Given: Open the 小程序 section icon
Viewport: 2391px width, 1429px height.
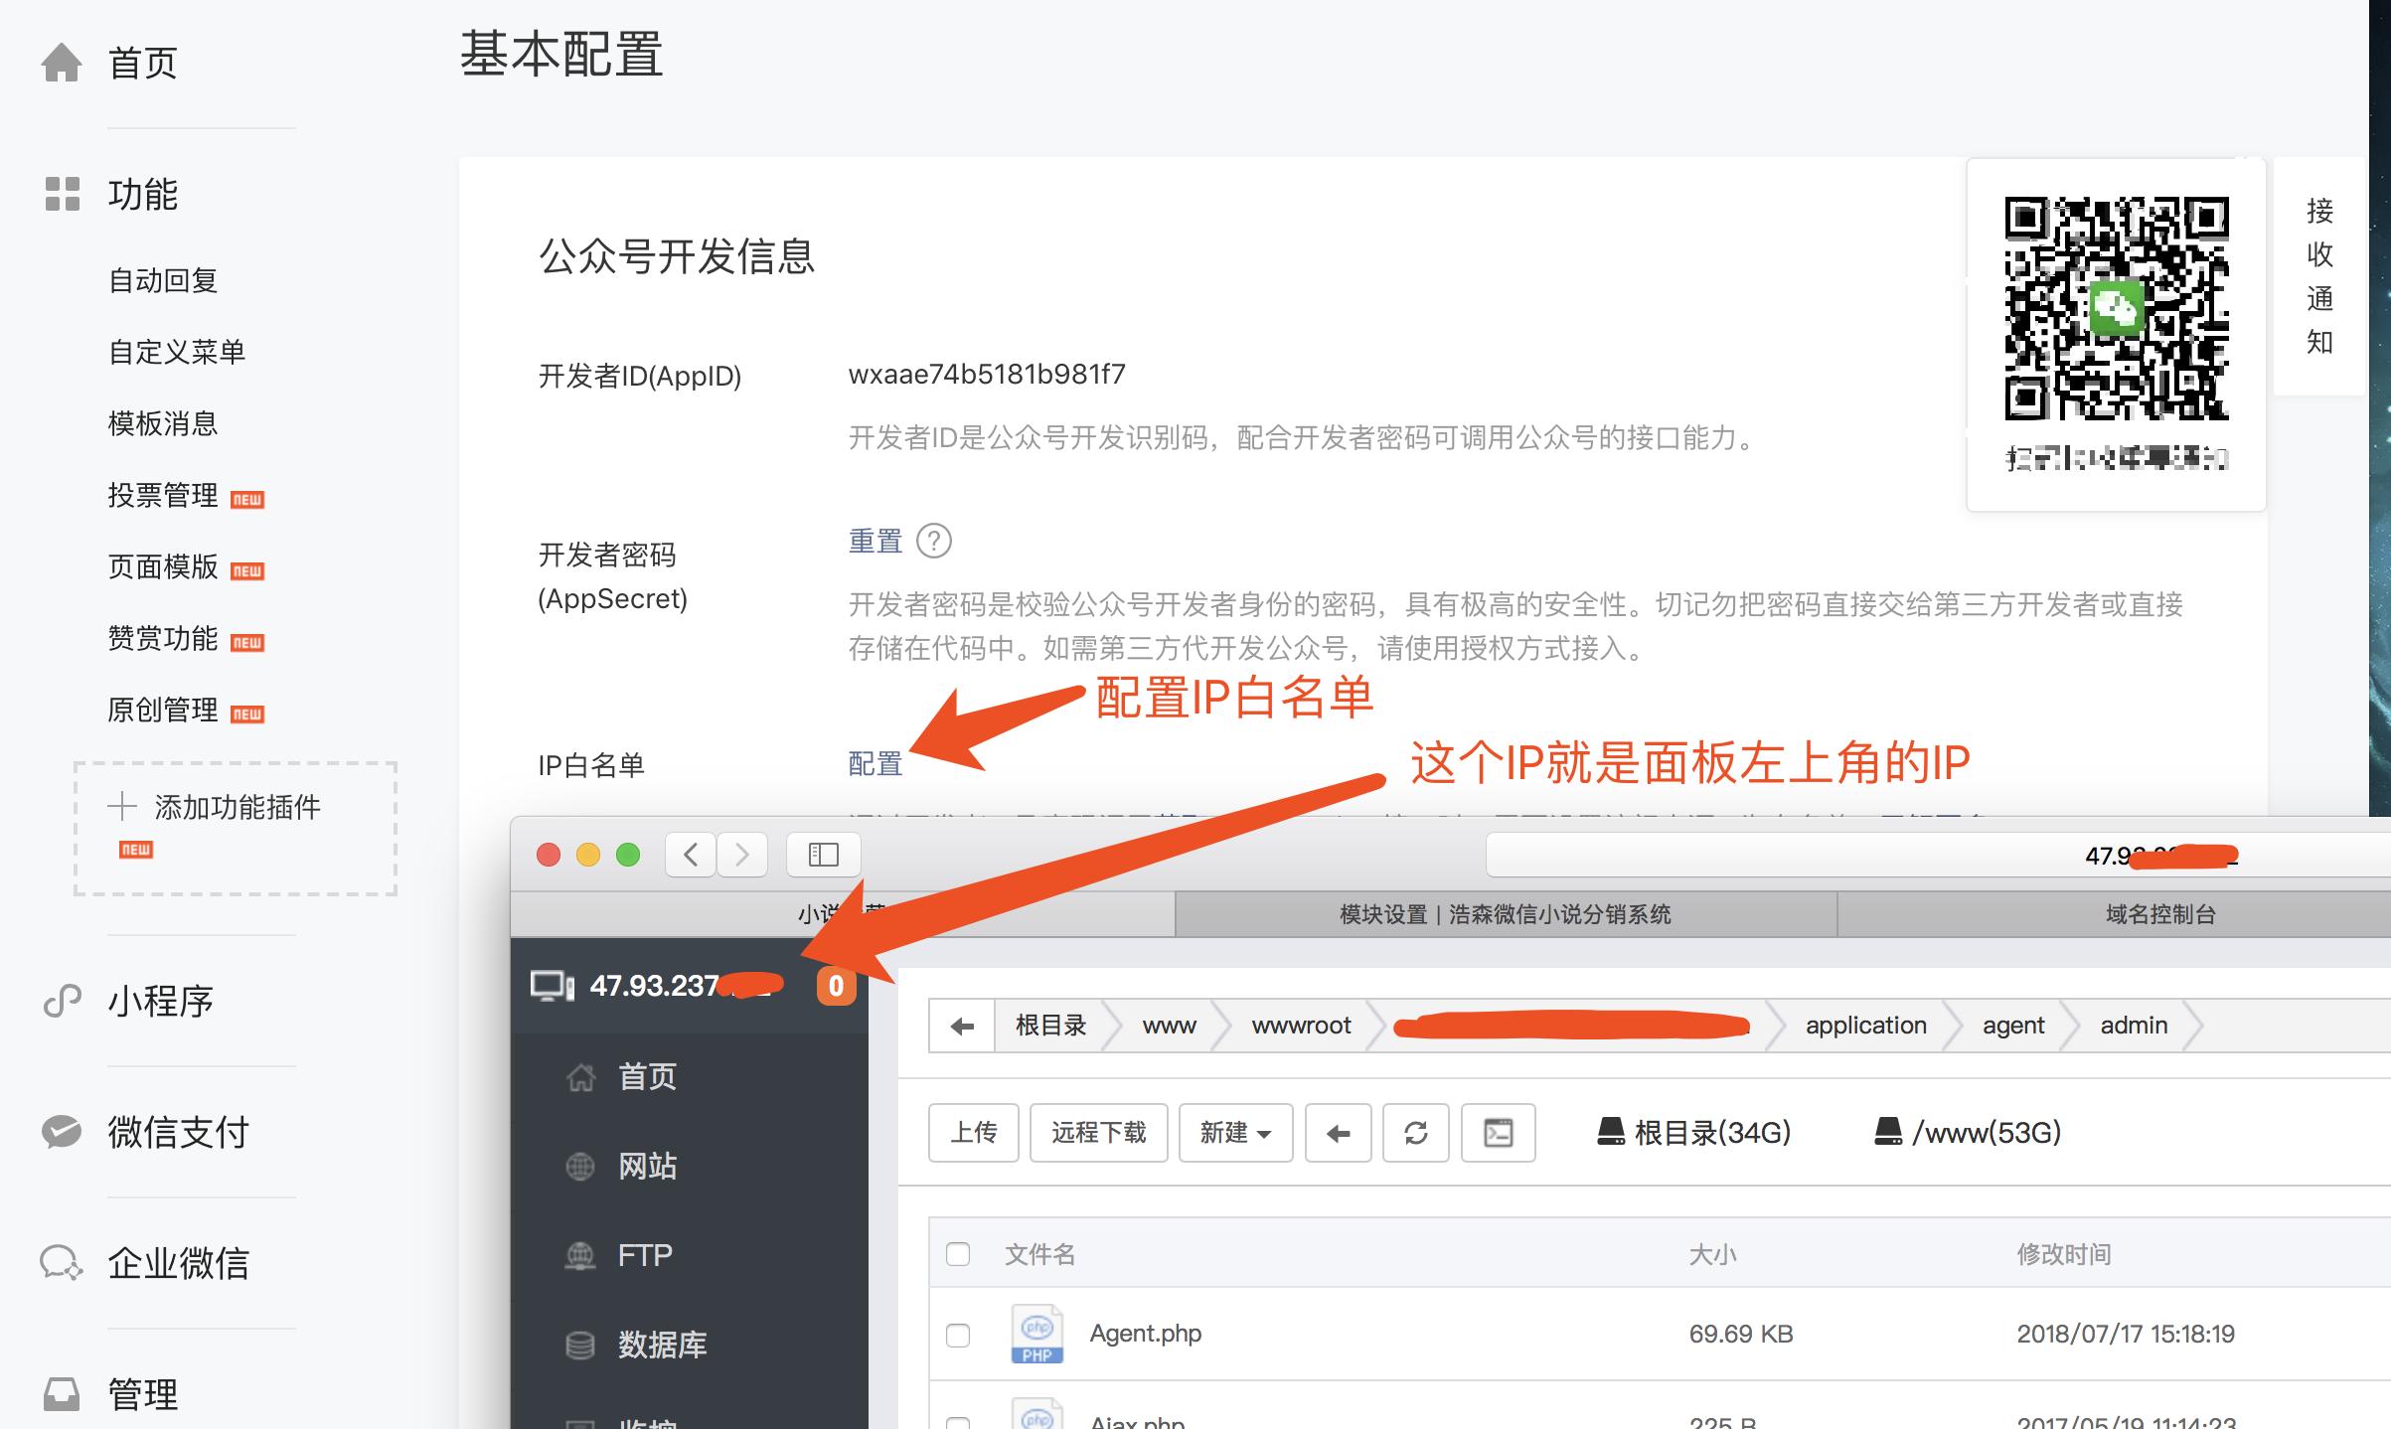Looking at the screenshot, I should [x=63, y=1002].
